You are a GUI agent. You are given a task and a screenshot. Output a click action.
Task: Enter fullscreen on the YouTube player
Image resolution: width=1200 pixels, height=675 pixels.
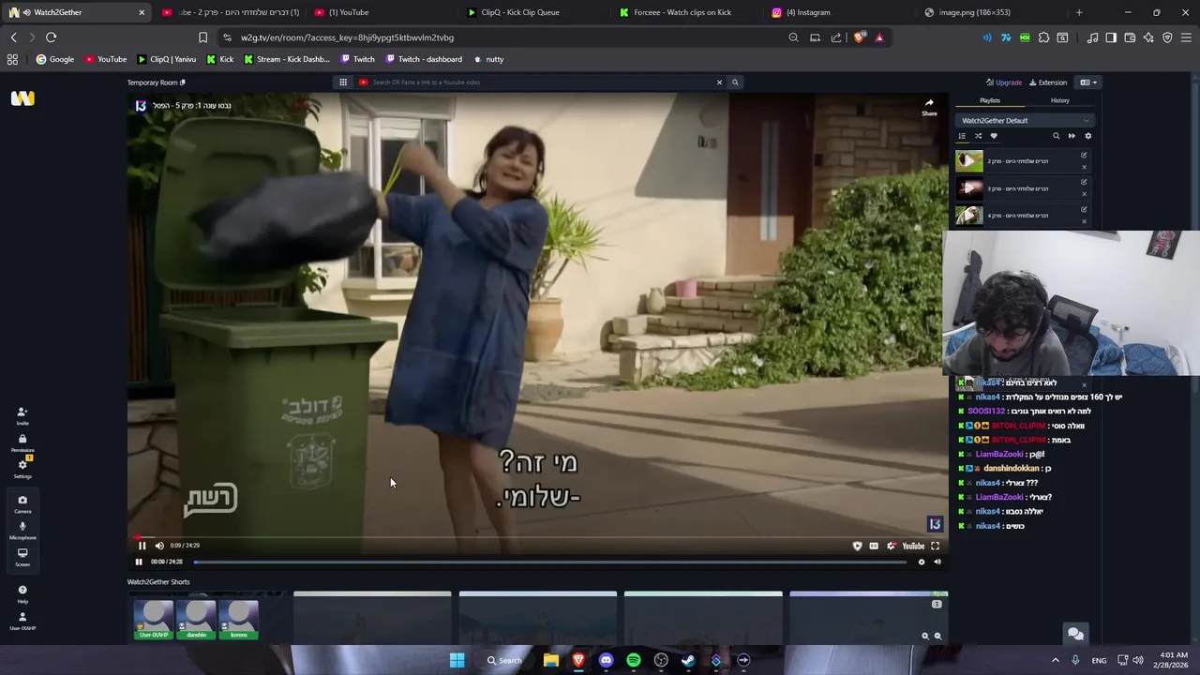(x=935, y=546)
